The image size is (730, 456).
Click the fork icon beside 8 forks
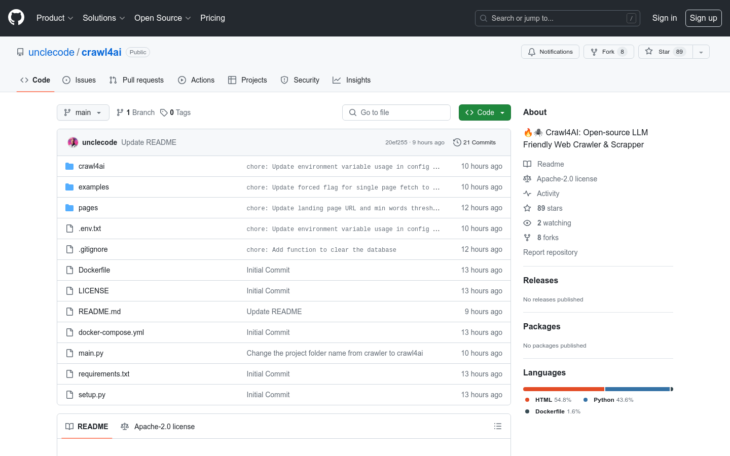tap(527, 238)
